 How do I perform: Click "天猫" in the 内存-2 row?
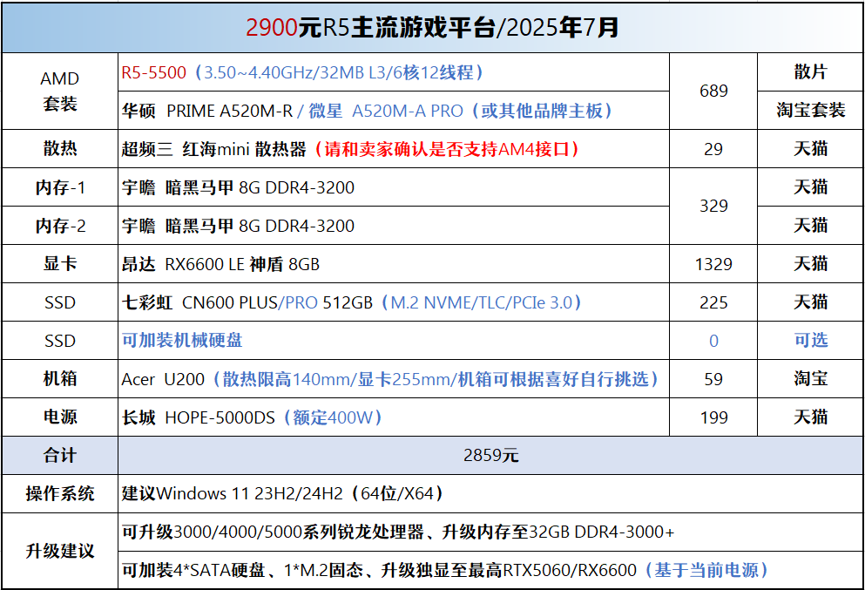pyautogui.click(x=810, y=226)
